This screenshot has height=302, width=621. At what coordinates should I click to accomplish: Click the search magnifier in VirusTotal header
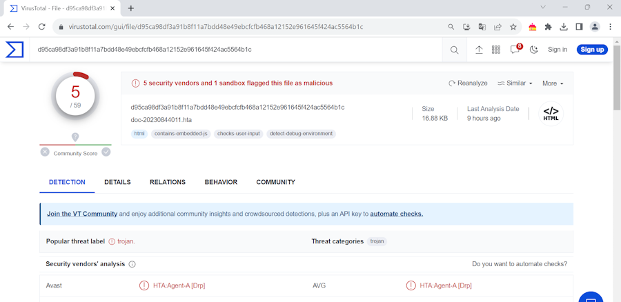pos(454,50)
